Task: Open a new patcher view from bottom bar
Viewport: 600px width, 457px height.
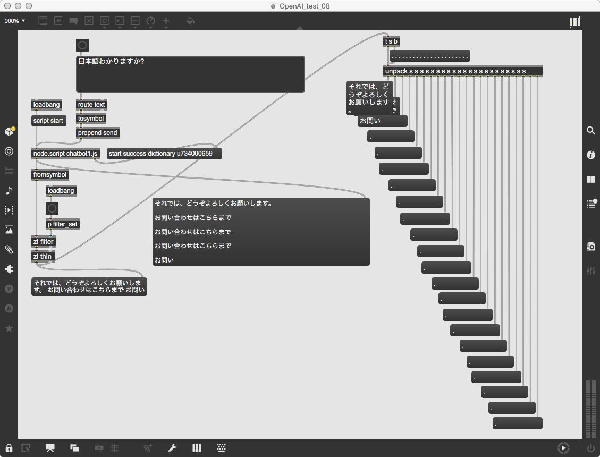Action: pos(74,448)
